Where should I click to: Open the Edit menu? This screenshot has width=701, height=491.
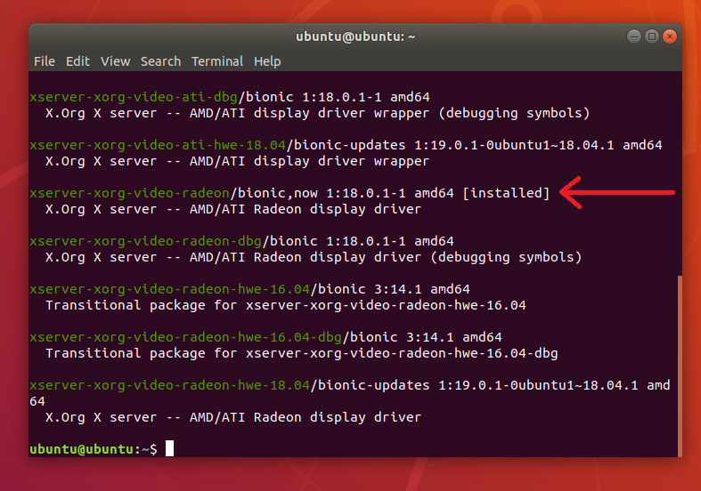click(x=77, y=61)
